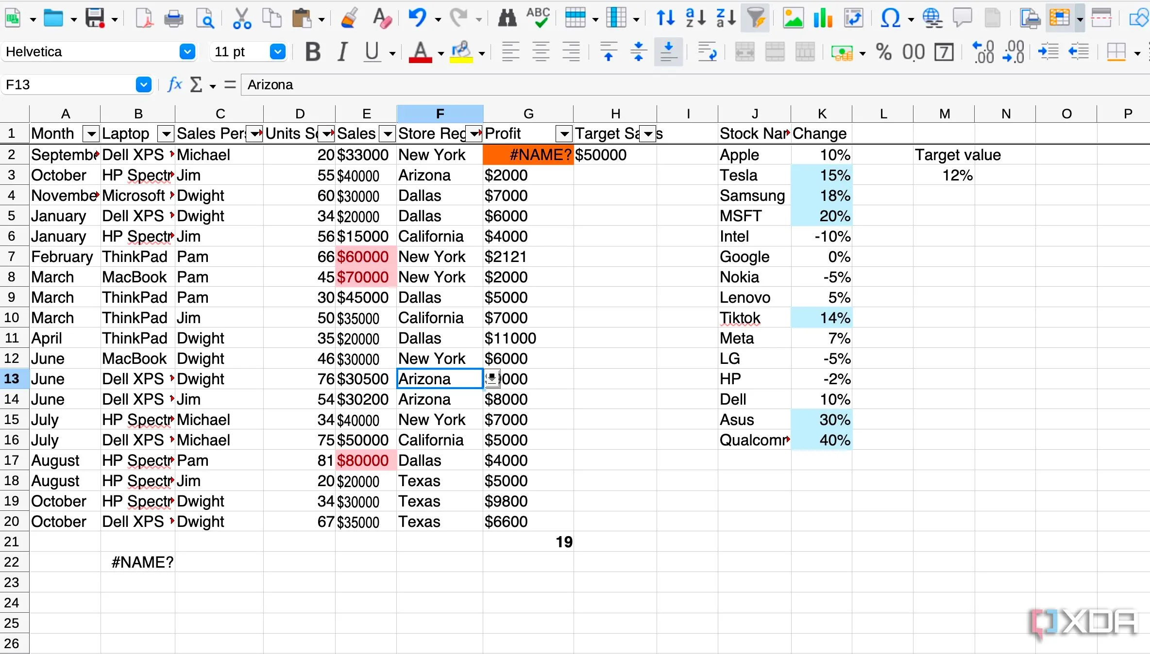This screenshot has height=654, width=1150.
Task: Click Clear Direct Formatting icon
Action: tap(382, 18)
